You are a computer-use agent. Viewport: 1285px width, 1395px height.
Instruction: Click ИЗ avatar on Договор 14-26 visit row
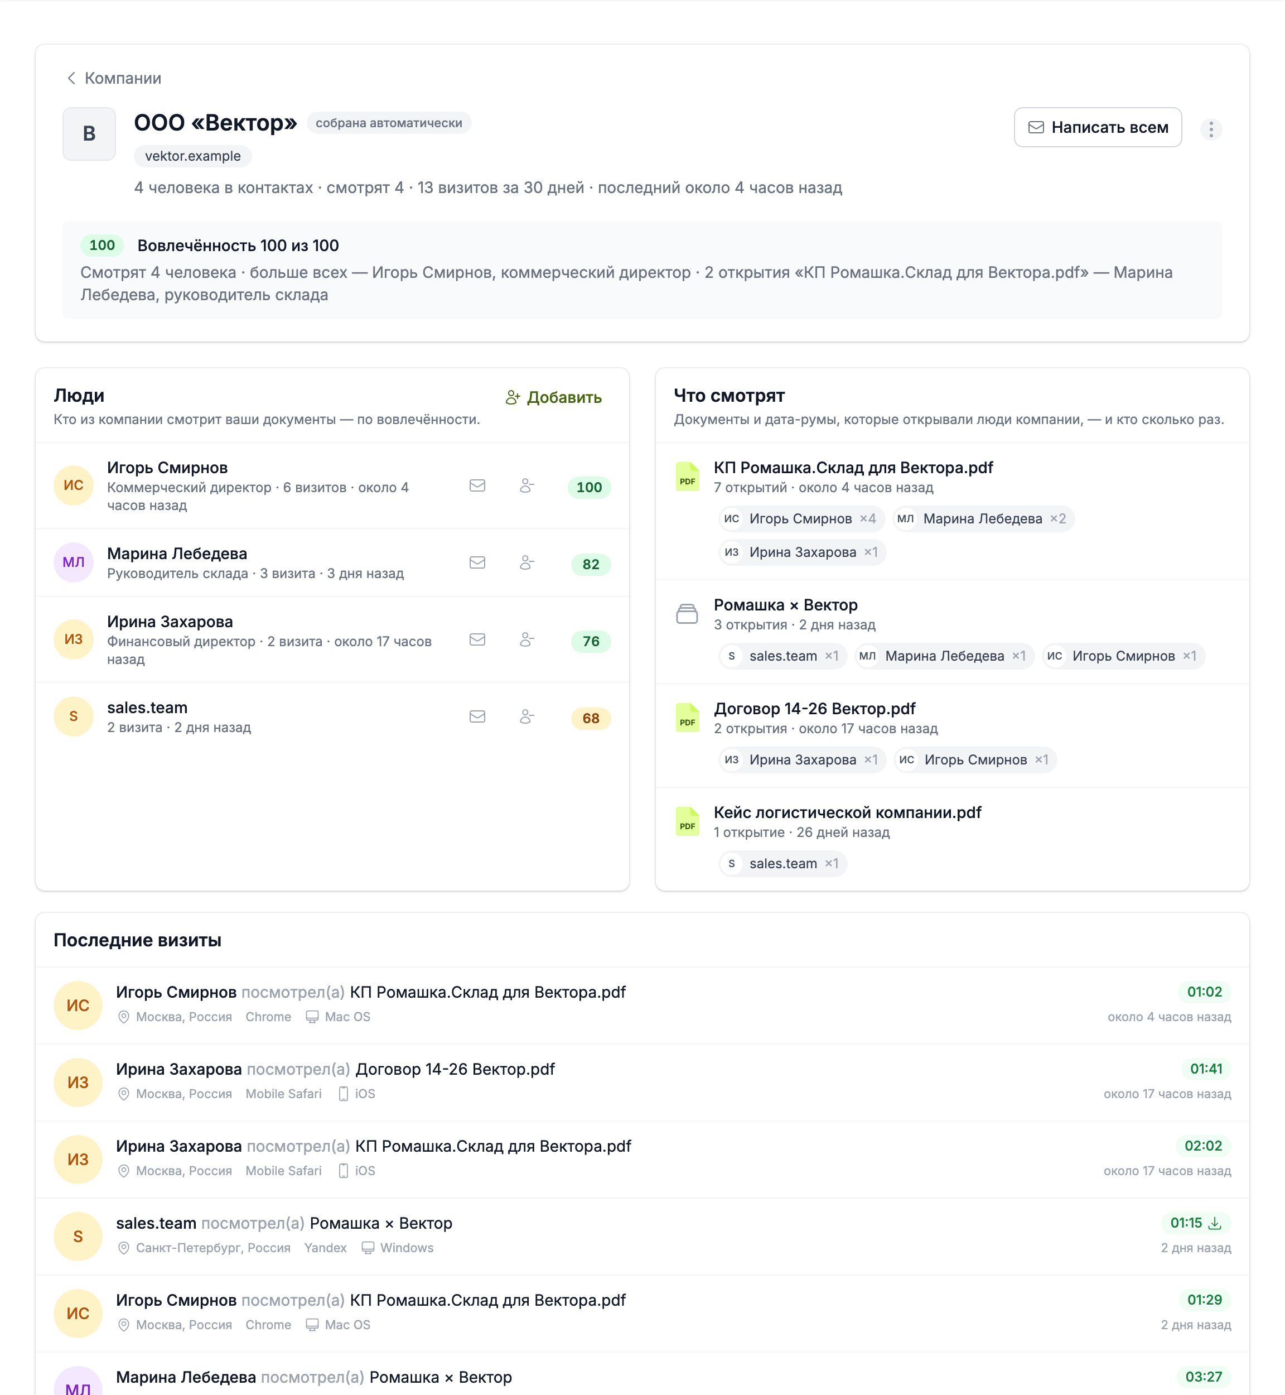click(x=78, y=1082)
